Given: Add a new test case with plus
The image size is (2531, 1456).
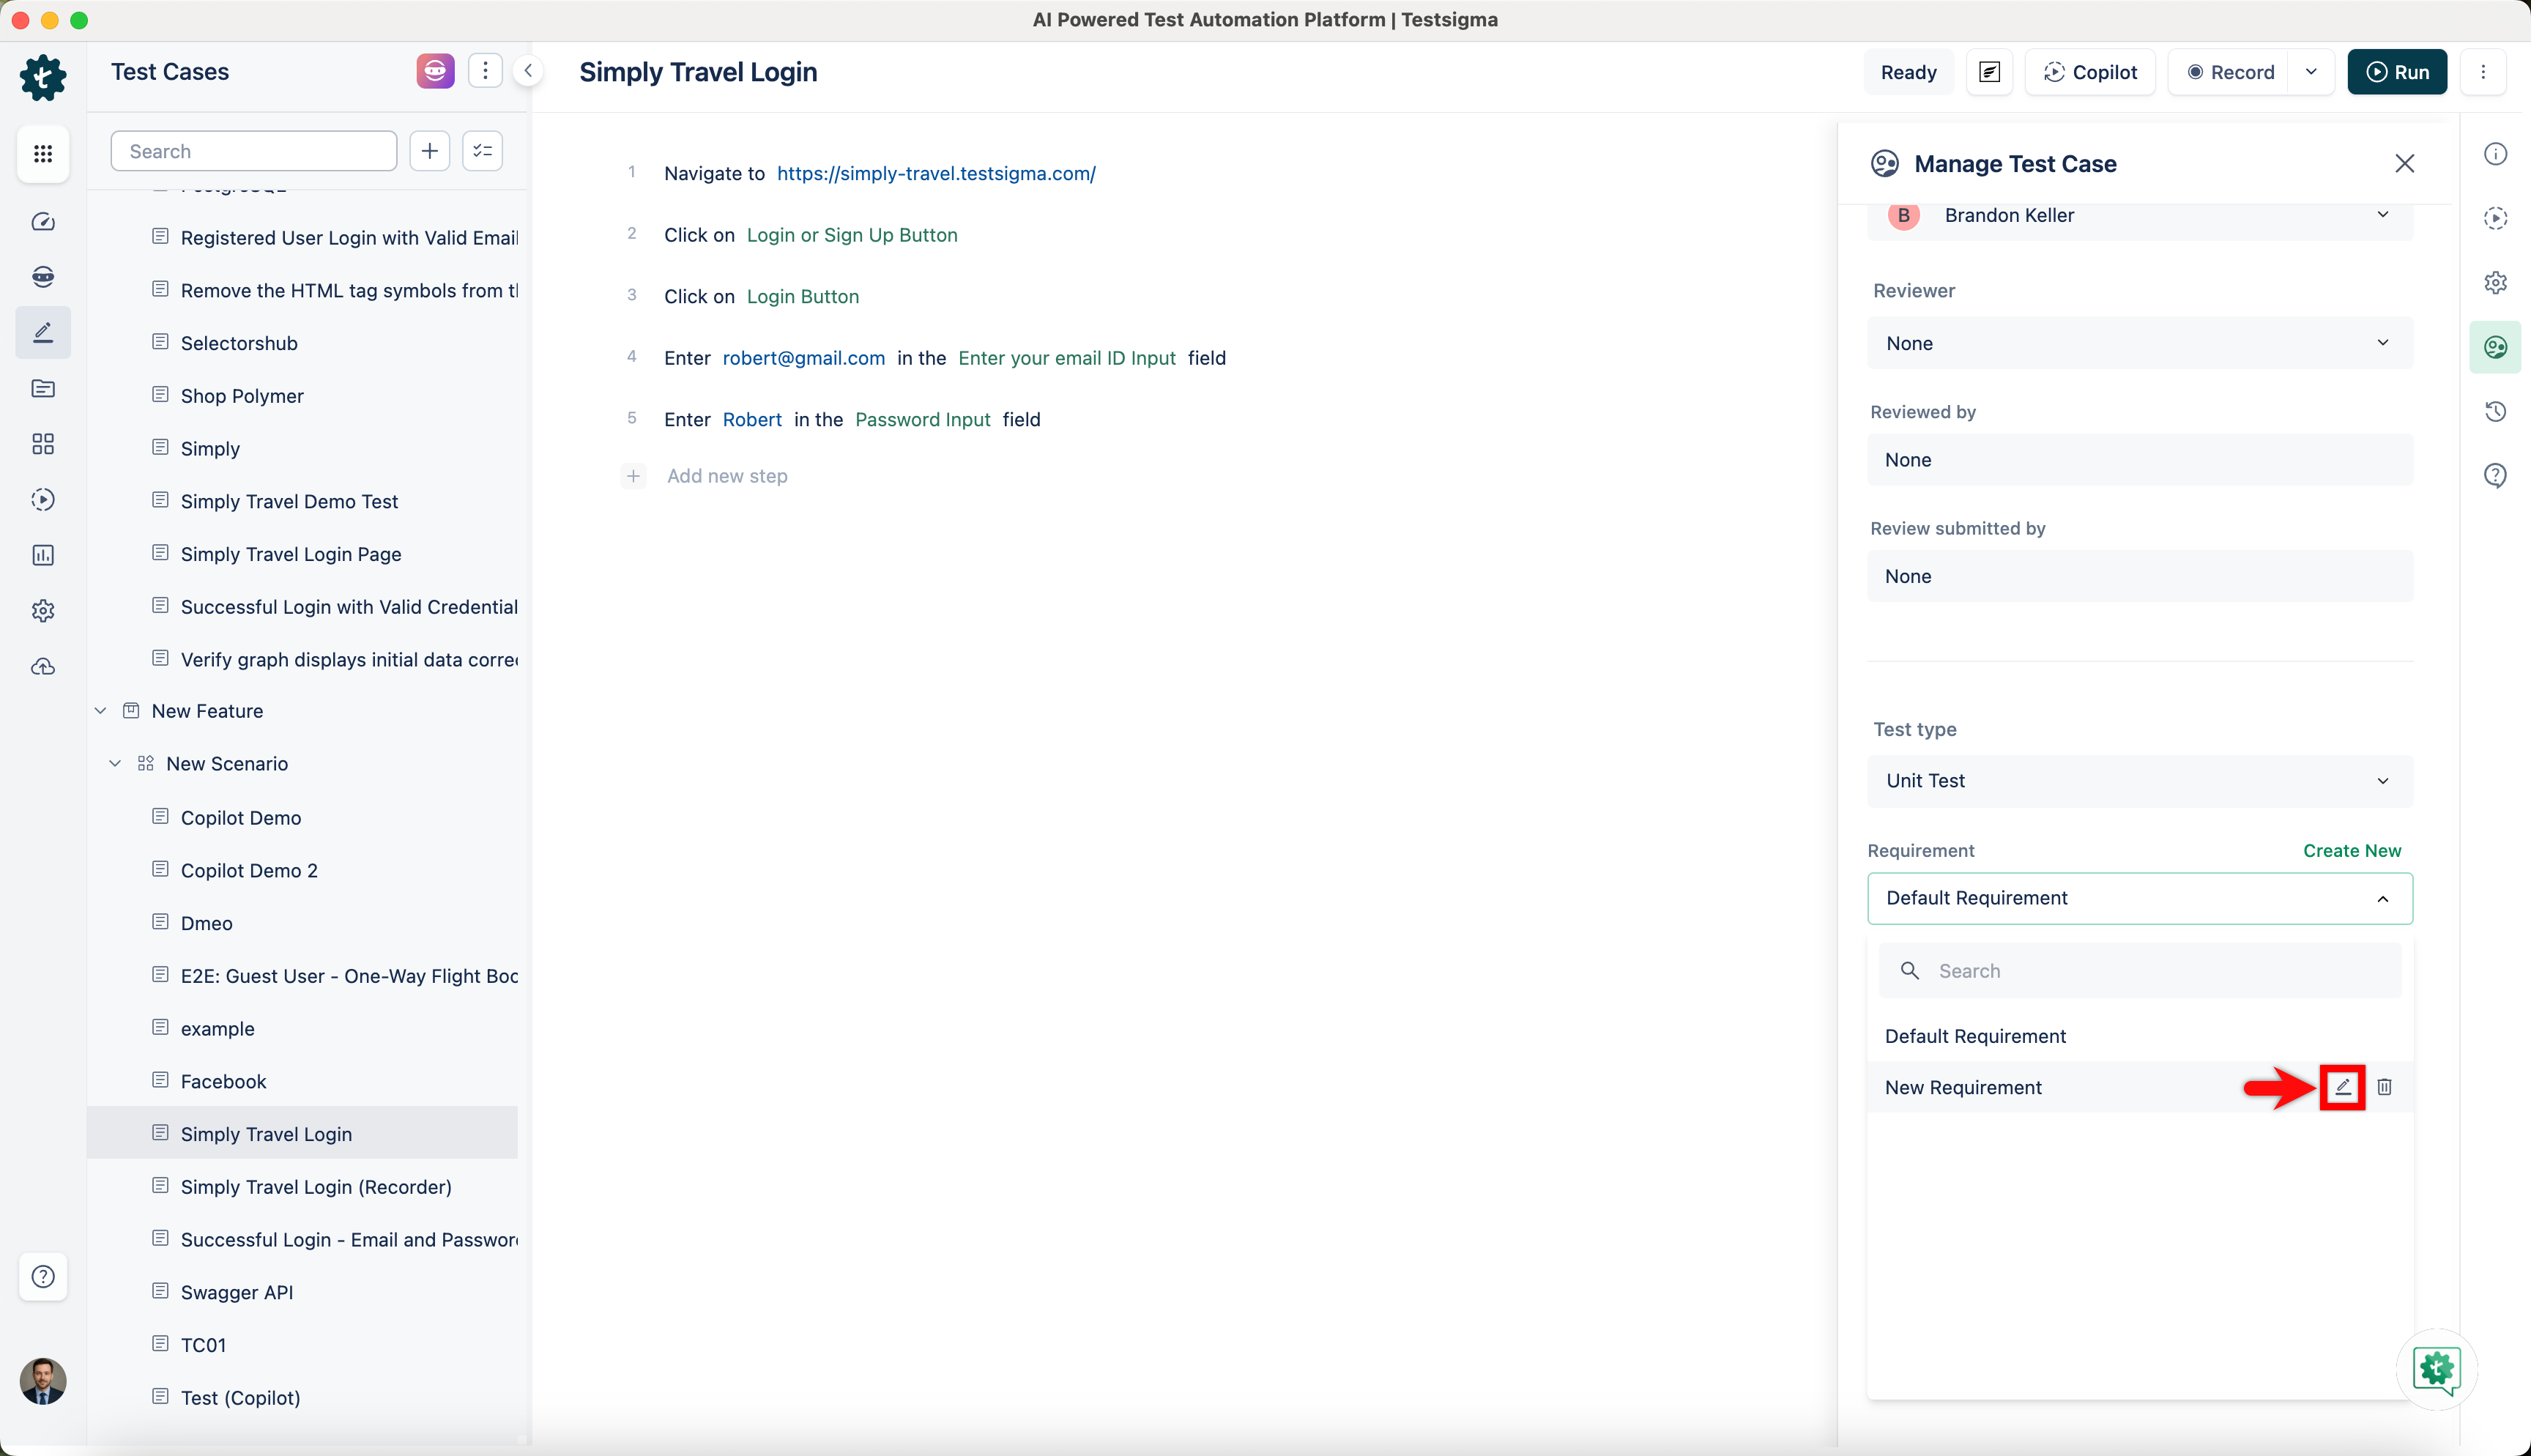Looking at the screenshot, I should tap(430, 151).
